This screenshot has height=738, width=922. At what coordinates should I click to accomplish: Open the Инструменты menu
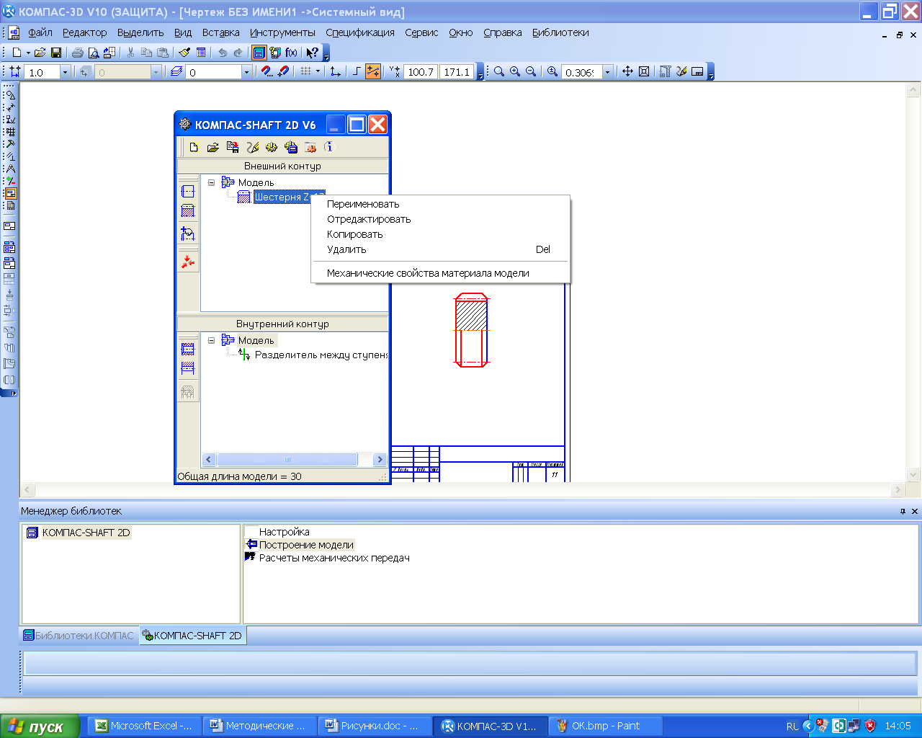282,32
